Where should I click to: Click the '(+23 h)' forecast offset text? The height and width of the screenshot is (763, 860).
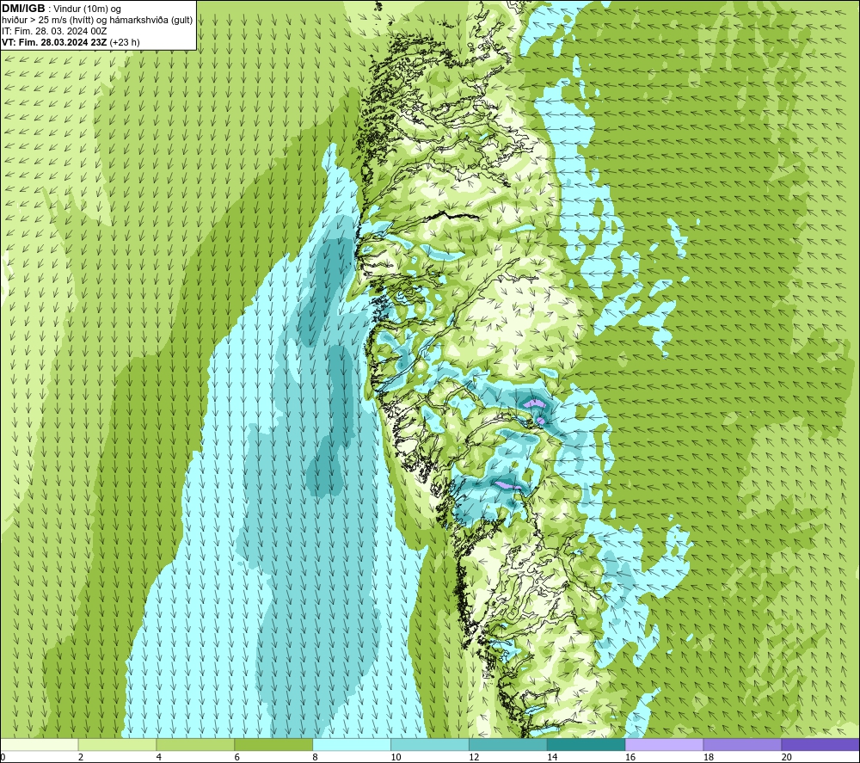(x=125, y=42)
